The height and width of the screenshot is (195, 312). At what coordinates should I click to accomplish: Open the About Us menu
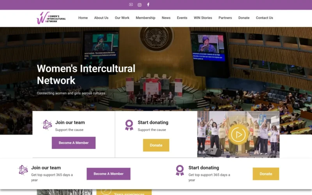101,18
